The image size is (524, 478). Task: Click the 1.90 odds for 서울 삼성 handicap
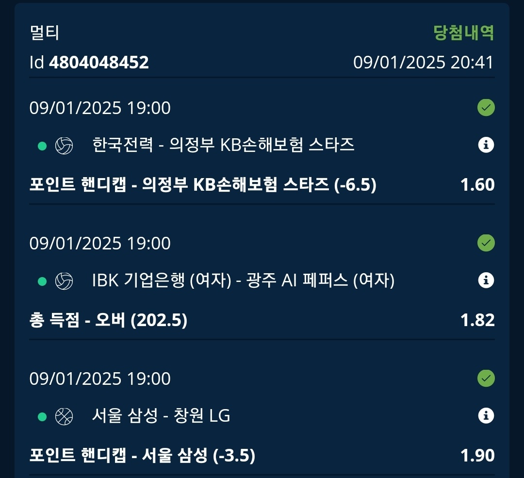477,456
